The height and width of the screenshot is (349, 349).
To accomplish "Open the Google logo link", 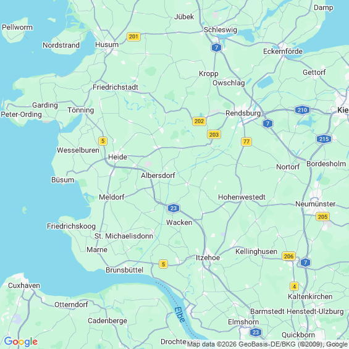I will pyautogui.click(x=21, y=342).
